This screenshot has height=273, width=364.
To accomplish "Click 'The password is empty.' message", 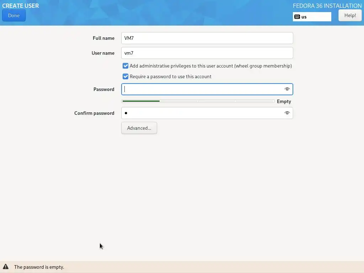I will pyautogui.click(x=39, y=267).
